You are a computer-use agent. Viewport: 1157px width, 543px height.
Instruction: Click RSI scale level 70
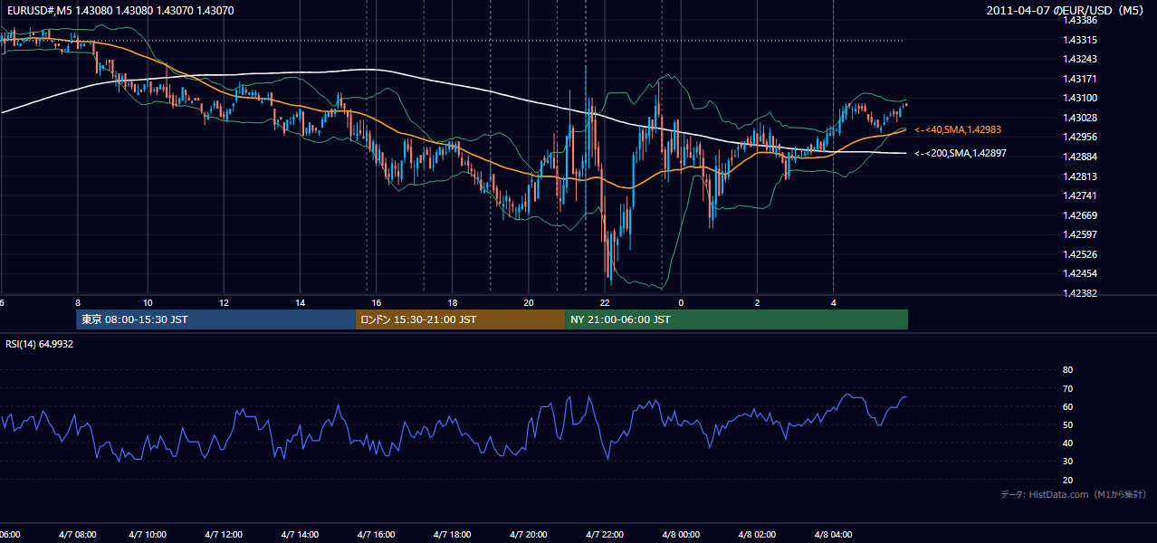[1067, 388]
